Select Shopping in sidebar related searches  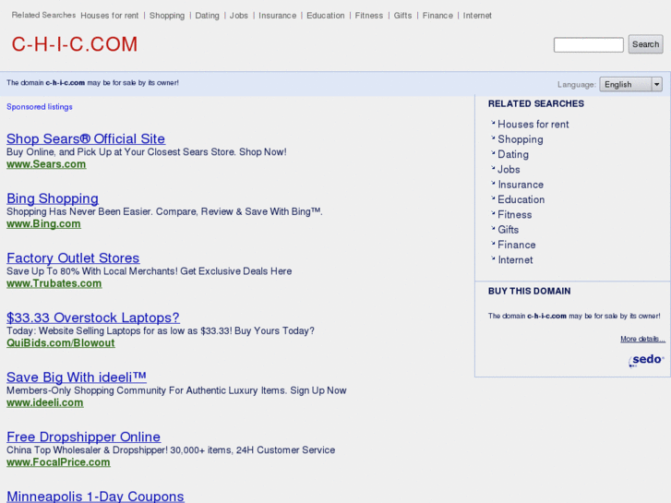[521, 139]
